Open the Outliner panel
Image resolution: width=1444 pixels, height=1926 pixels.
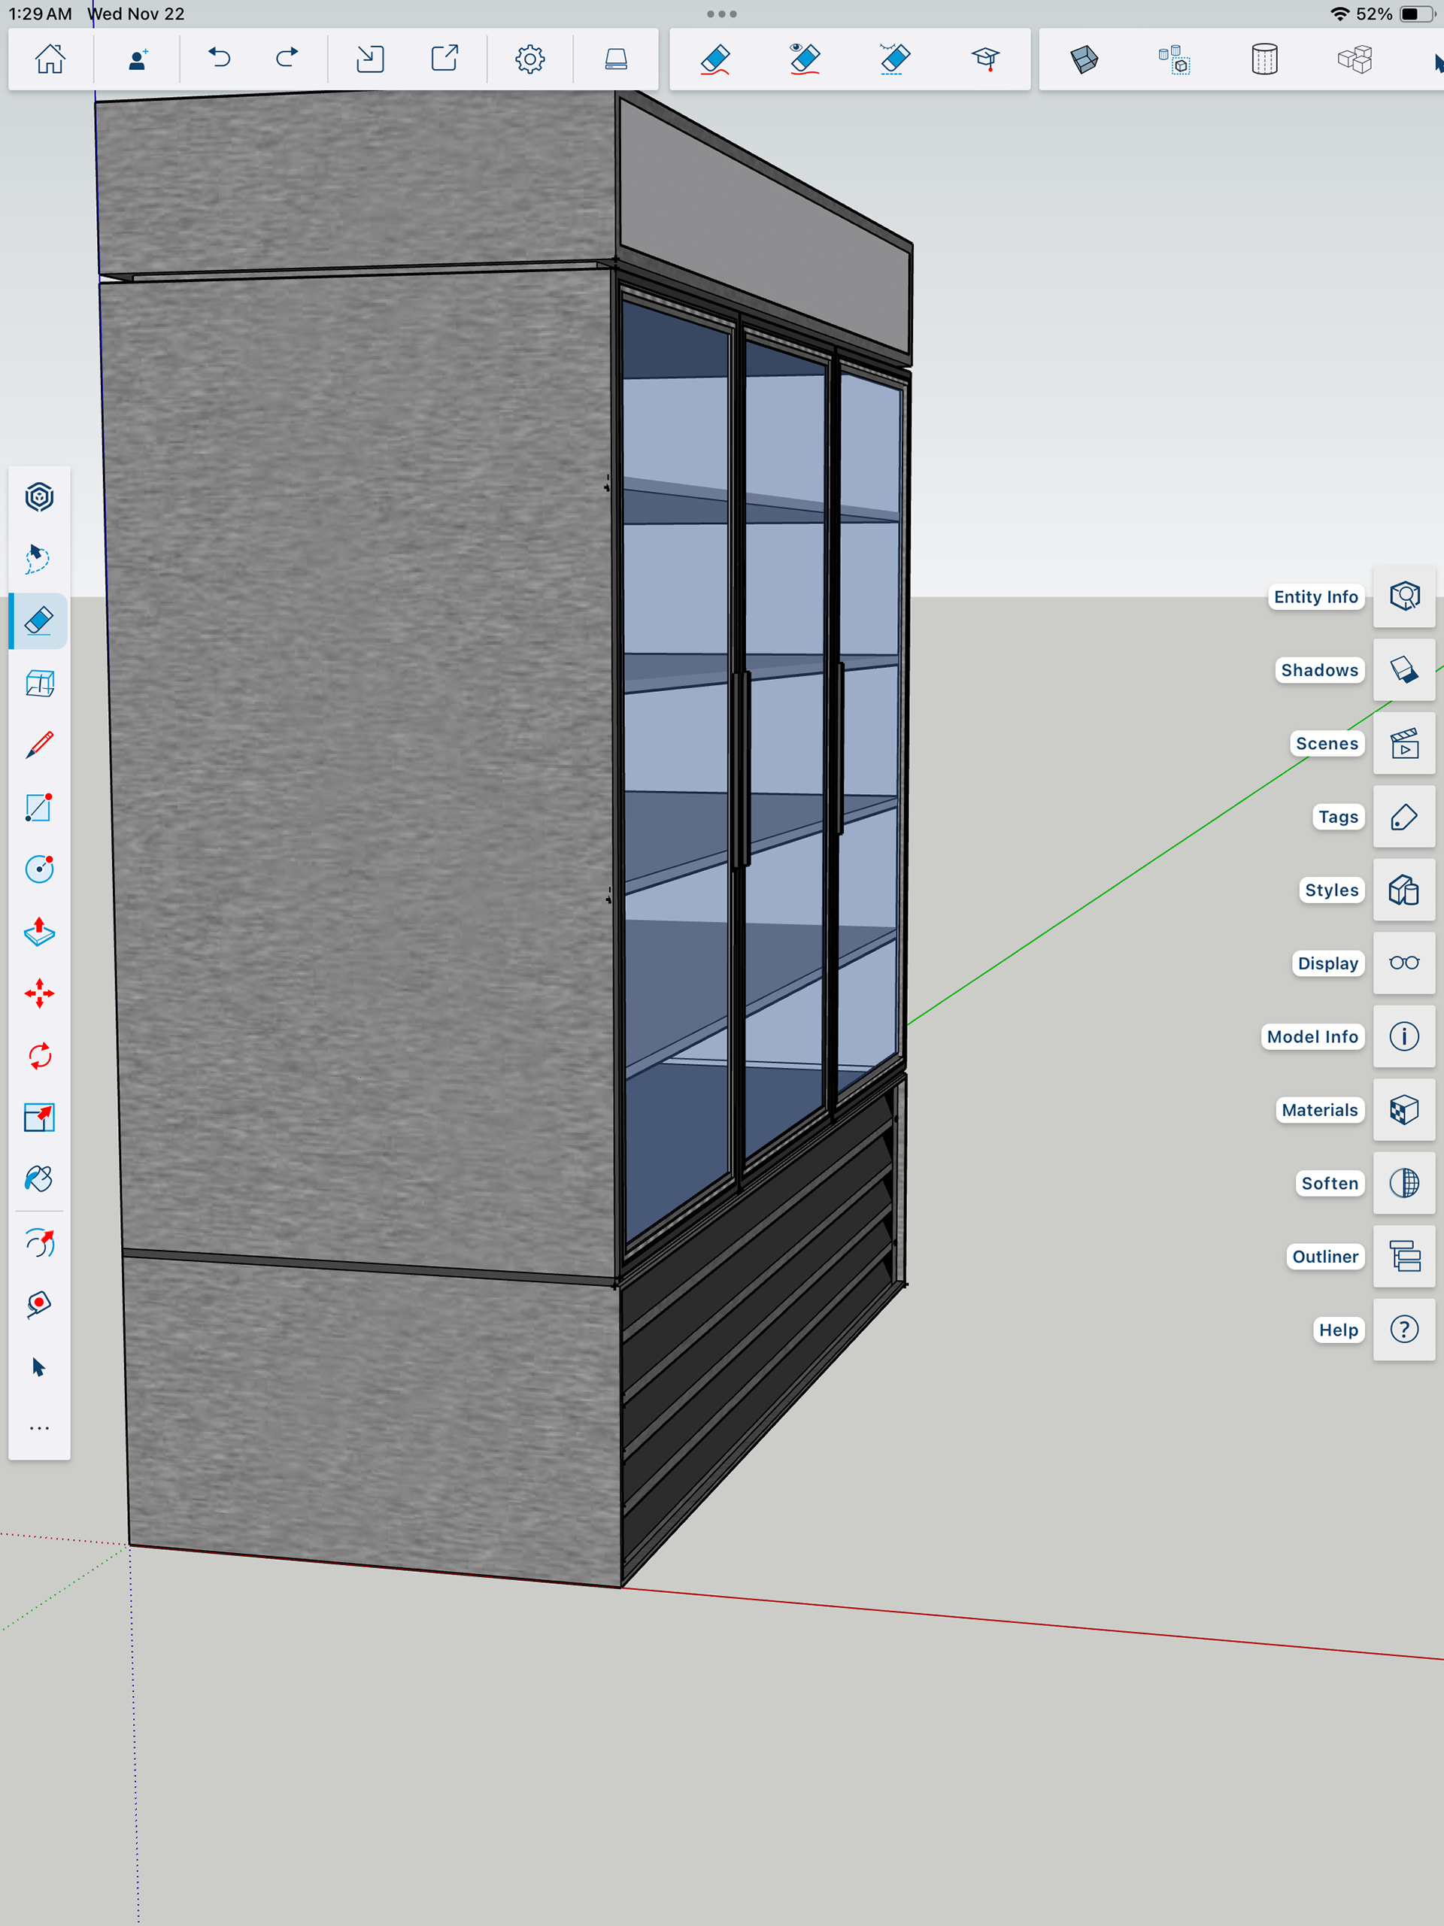[x=1404, y=1257]
